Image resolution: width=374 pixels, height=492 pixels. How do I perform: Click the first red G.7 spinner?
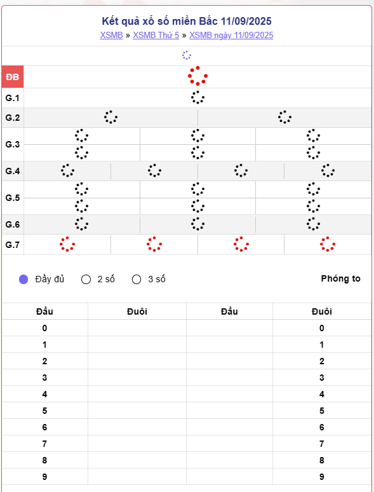click(x=67, y=244)
